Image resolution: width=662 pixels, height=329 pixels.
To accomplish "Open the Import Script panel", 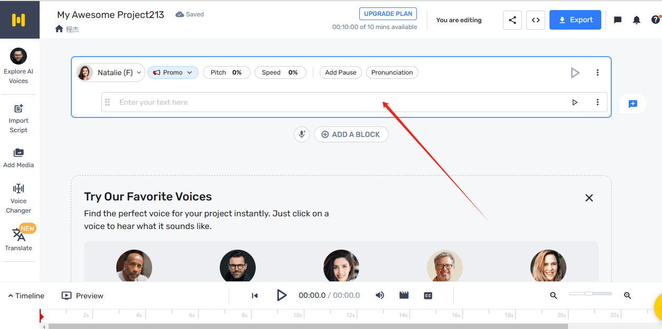I will point(18,118).
